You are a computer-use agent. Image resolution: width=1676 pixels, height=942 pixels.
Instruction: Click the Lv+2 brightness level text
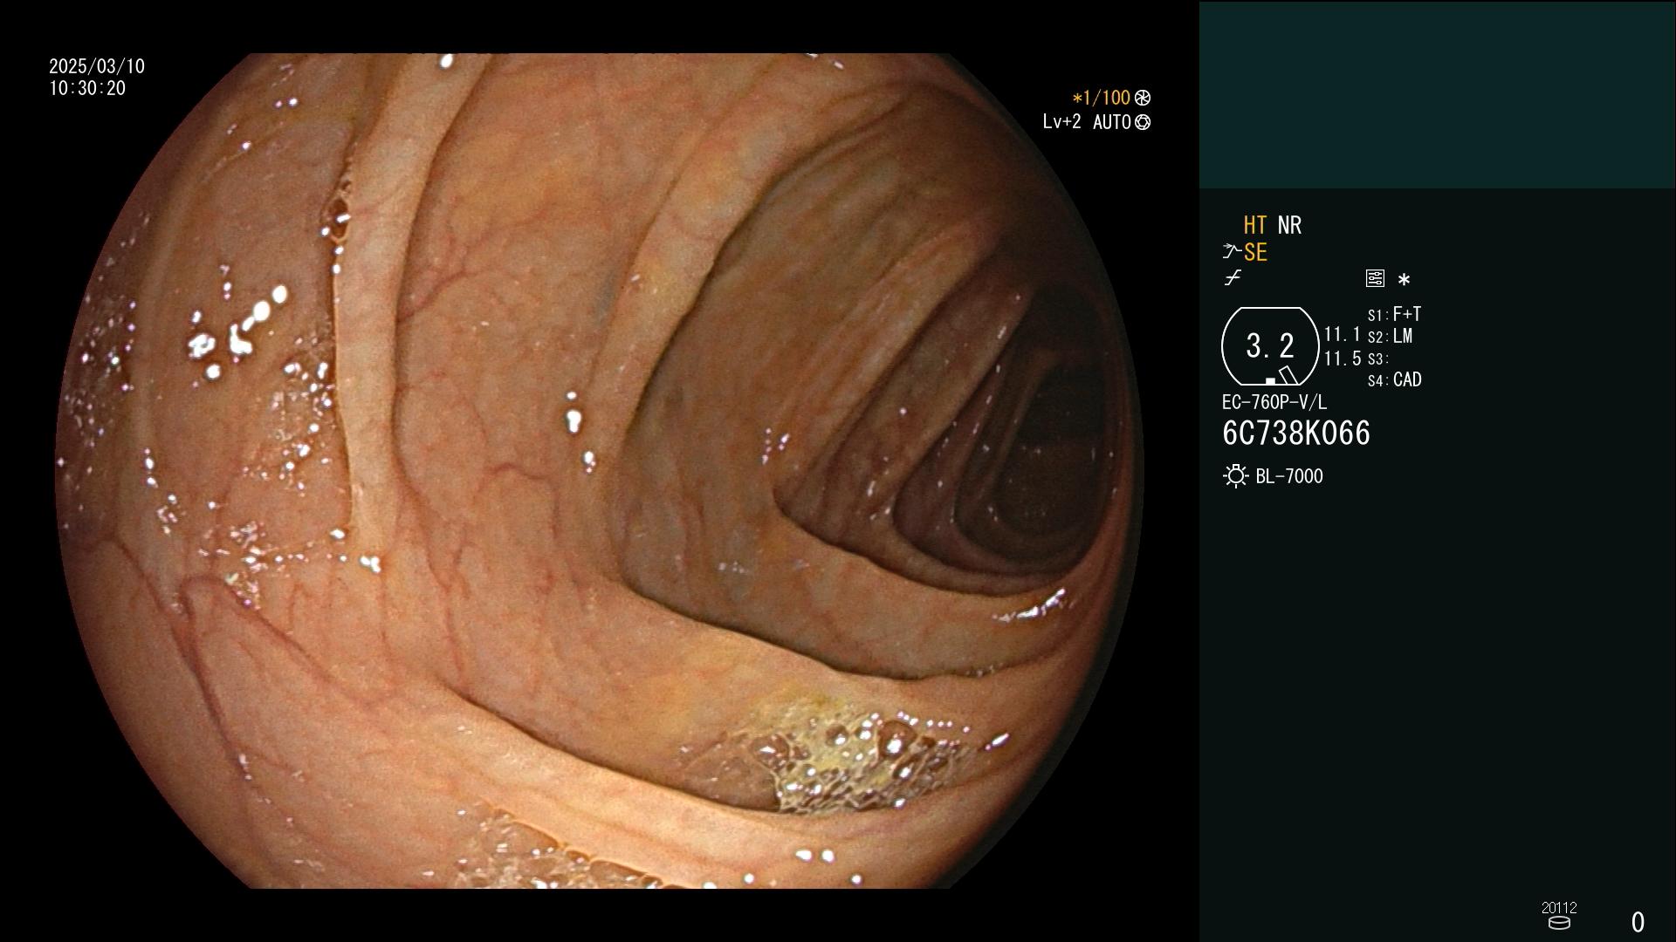click(1061, 122)
